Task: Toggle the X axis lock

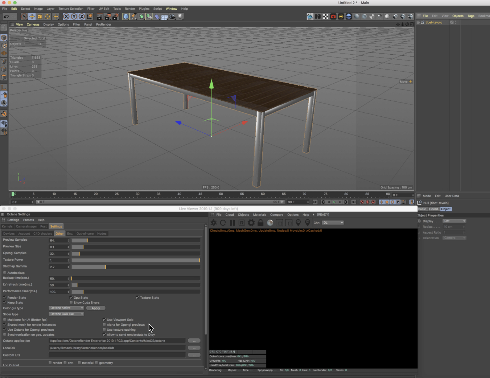Action: click(x=66, y=17)
